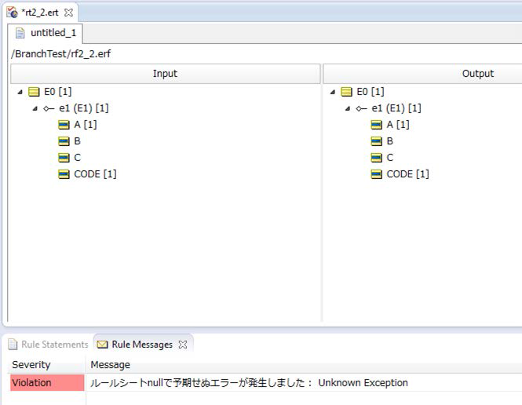Select Input attribute B
522x405 pixels.
(77, 141)
